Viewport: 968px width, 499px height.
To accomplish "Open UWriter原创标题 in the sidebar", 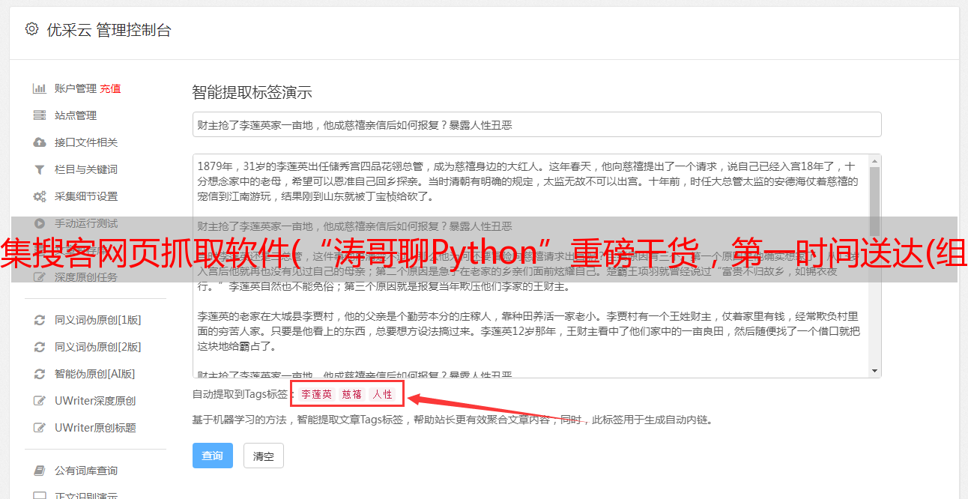I will pos(95,428).
